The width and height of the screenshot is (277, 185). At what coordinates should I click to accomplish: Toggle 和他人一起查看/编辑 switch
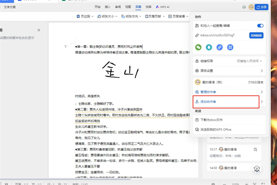[260, 26]
